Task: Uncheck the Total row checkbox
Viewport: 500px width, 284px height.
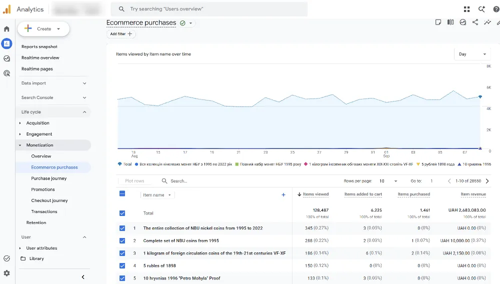Action: pyautogui.click(x=122, y=213)
